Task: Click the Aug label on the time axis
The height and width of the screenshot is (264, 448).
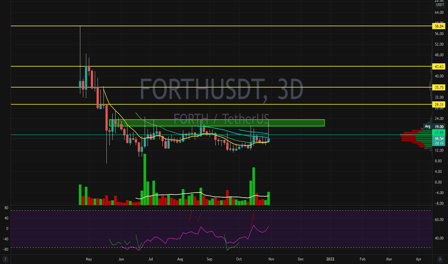Action: tap(180, 259)
